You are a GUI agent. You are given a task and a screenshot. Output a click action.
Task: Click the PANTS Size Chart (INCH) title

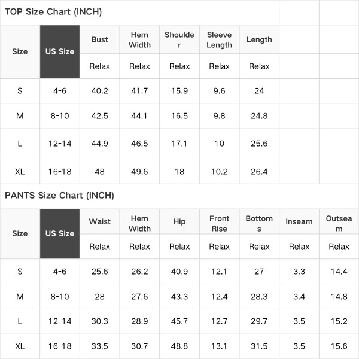tap(59, 196)
